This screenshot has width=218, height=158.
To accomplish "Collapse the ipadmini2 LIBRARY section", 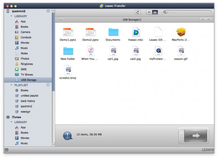I will click(x=11, y=16).
